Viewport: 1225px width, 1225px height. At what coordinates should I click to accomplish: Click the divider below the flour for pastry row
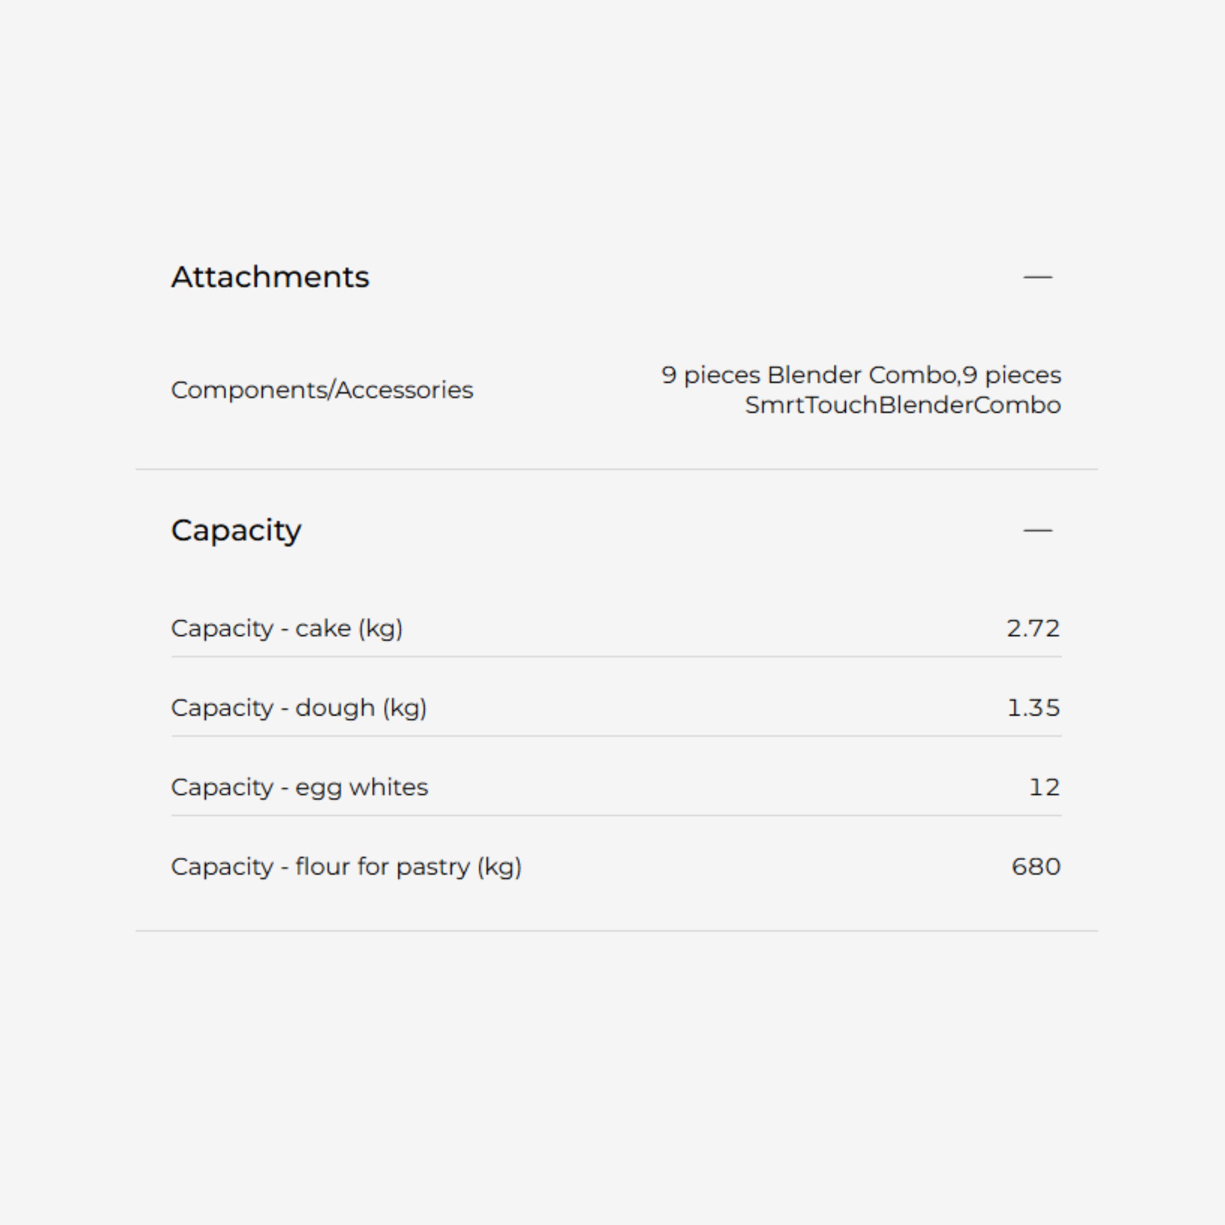coord(616,931)
